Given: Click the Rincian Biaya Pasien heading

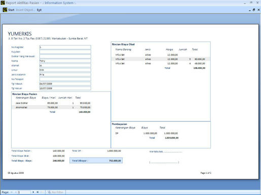Looking at the screenshot, I should coord(25,94).
